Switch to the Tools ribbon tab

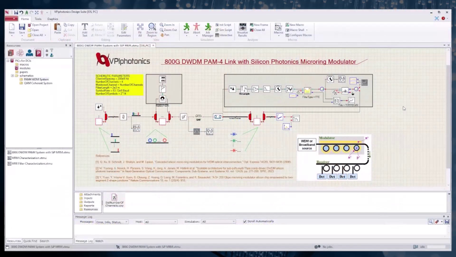click(38, 19)
